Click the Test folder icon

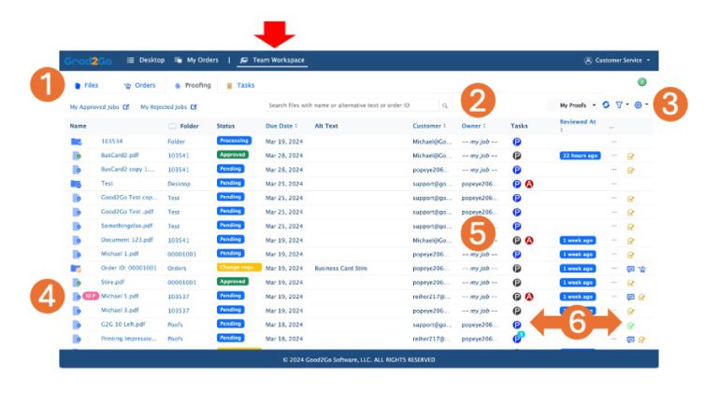[x=76, y=184]
